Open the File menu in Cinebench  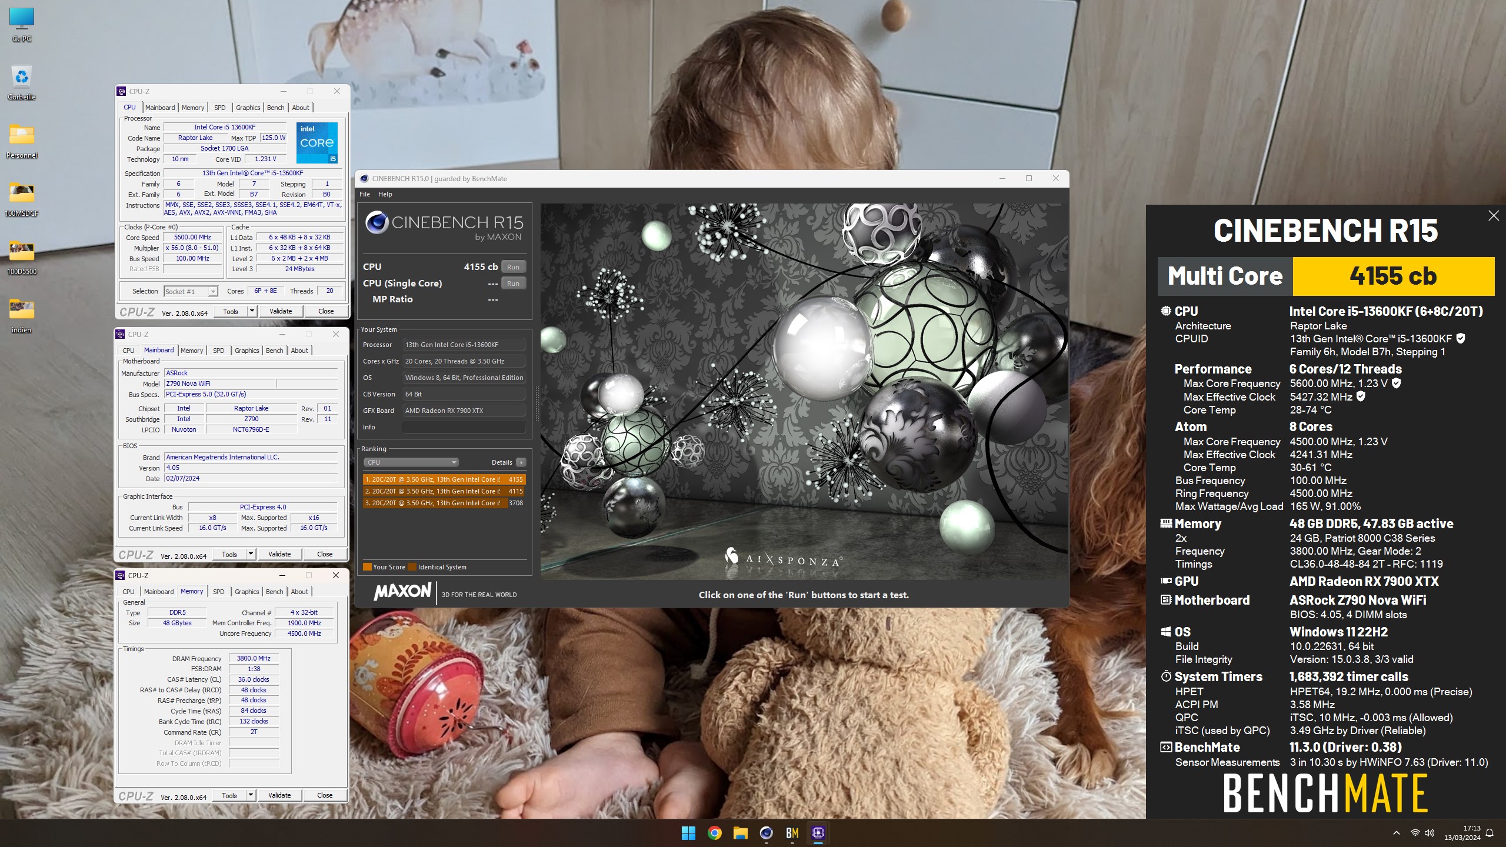pos(365,194)
